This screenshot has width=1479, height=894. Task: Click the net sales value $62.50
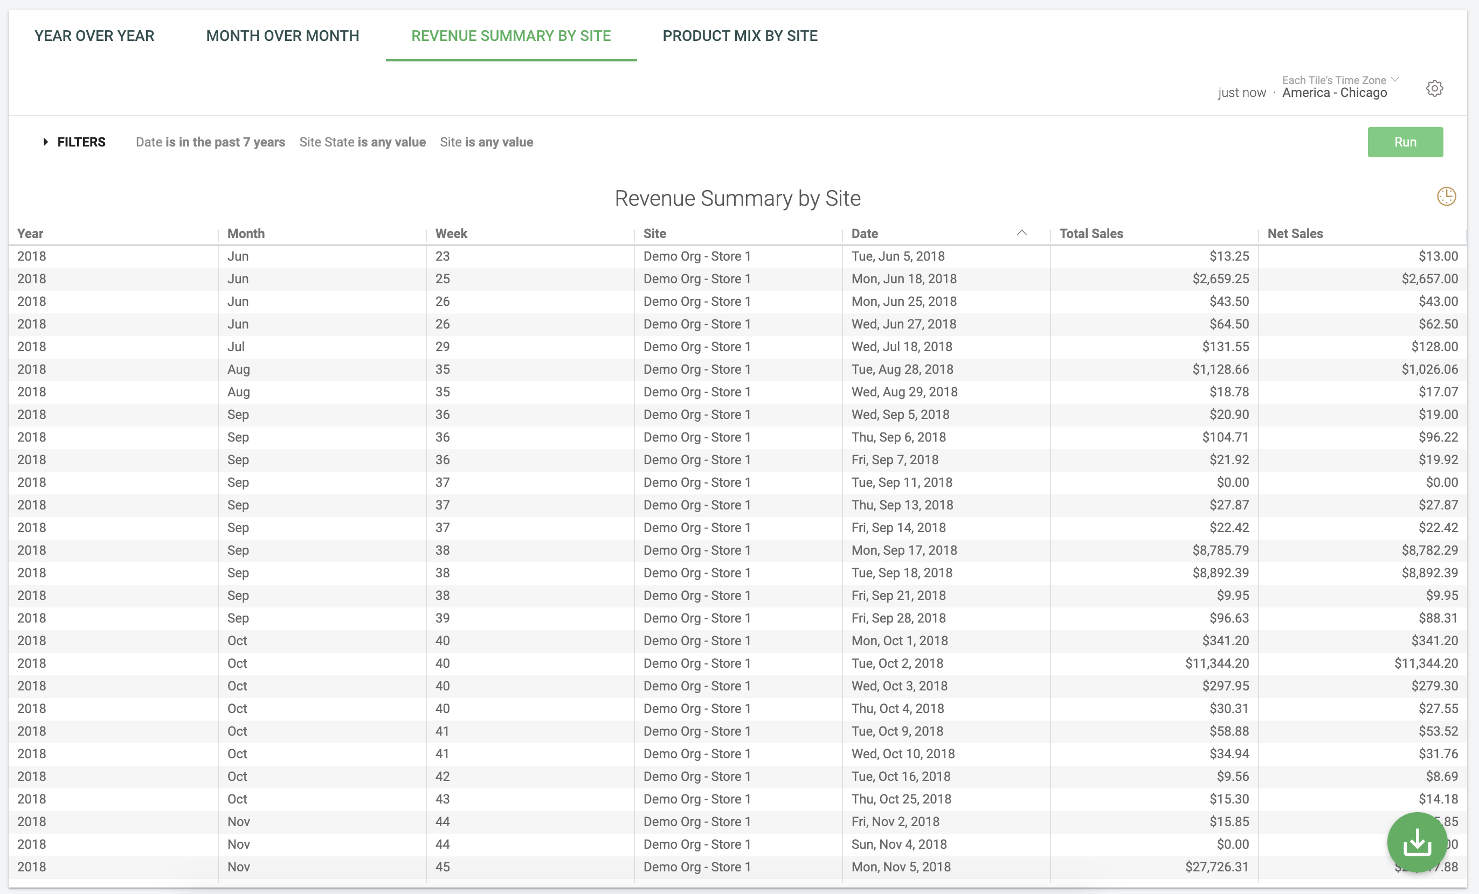coord(1437,324)
